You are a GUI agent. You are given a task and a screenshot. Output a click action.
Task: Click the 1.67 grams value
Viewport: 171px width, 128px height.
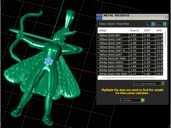coord(133,35)
